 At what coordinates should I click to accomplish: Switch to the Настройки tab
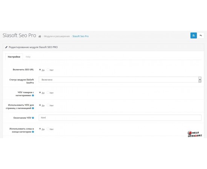point(14,57)
